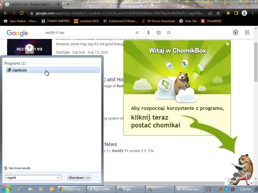Open Google settings gear
258x193 pixels.
tap(236, 32)
